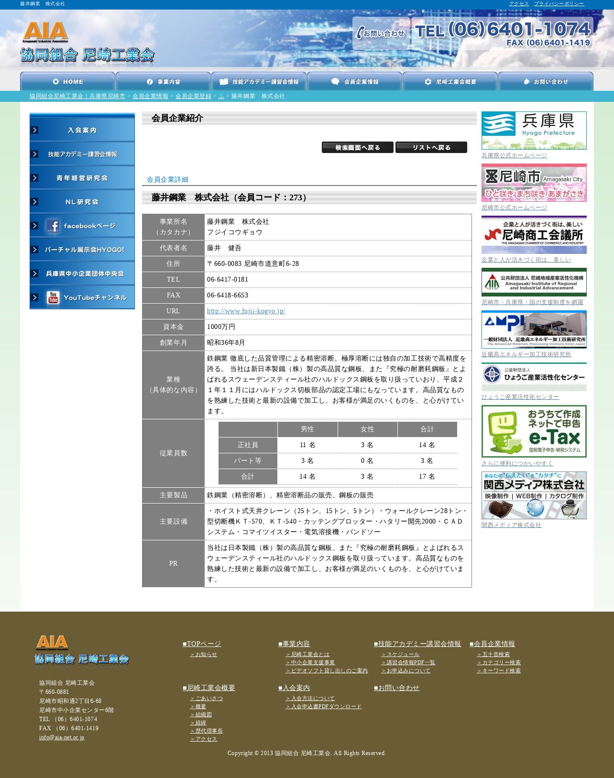Screen dimensions: 614x778
Task: Open footer ＞スケジュール link
Action: click(x=400, y=655)
